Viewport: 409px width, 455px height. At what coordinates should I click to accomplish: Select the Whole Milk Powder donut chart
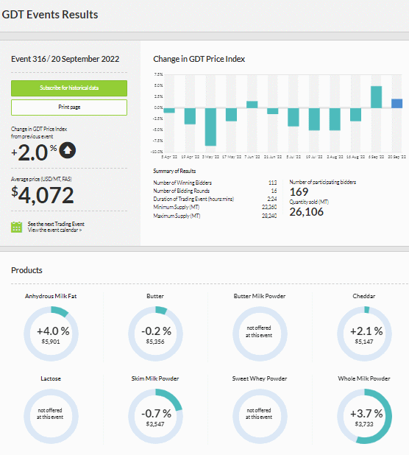364,417
